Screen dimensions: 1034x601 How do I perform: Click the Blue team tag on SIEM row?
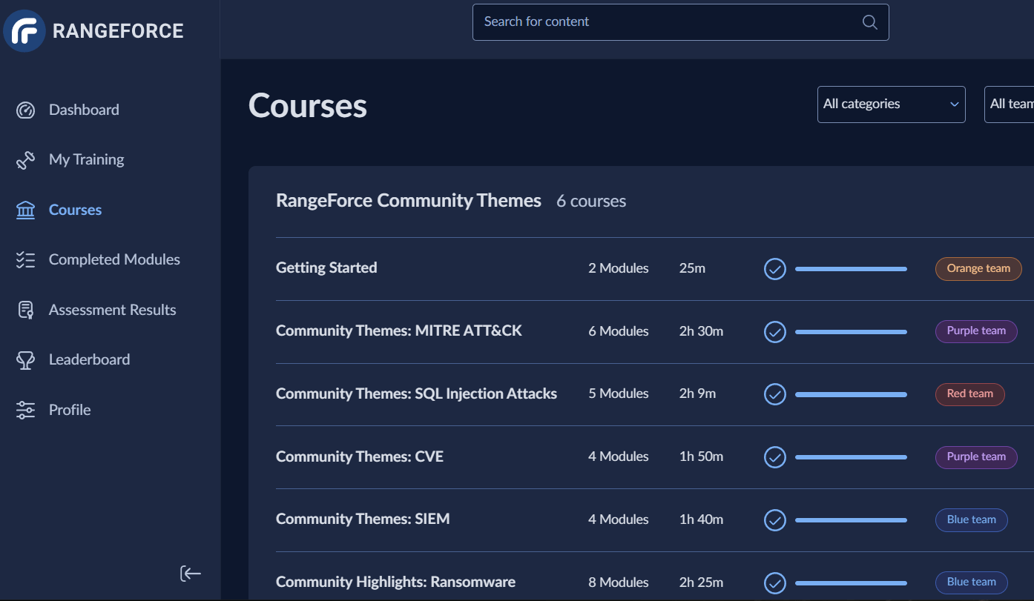pos(971,520)
